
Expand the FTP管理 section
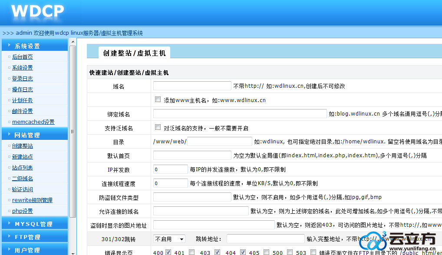(x=35, y=237)
